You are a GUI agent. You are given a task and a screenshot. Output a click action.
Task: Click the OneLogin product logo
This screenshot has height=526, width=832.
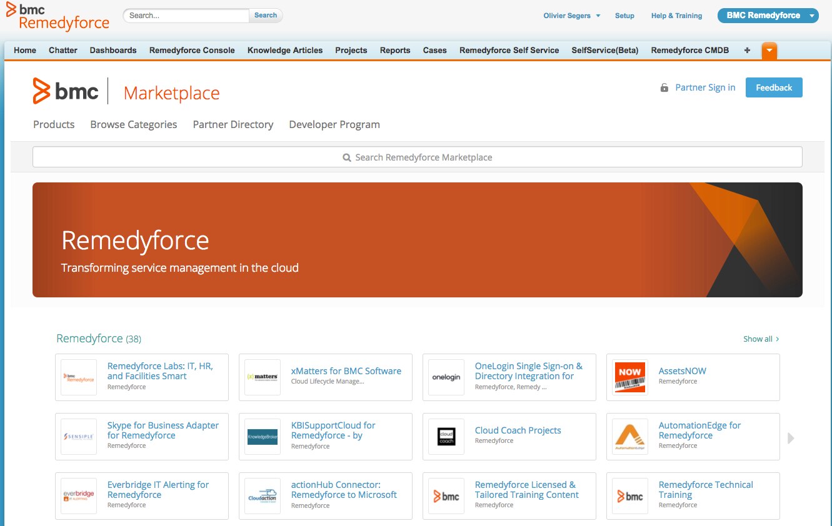point(446,377)
